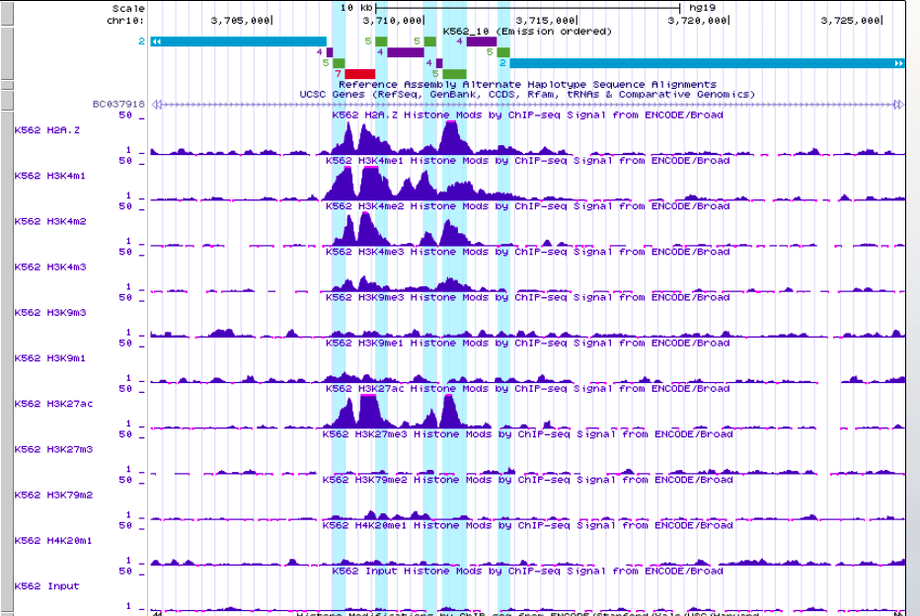Open K562 H3K4m3 track label

(50, 267)
